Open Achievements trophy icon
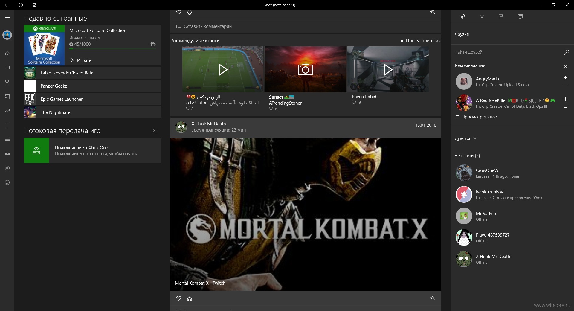This screenshot has height=311, width=574. 7,82
